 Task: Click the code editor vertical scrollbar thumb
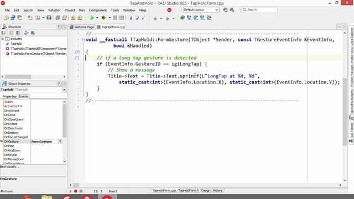pos(345,112)
